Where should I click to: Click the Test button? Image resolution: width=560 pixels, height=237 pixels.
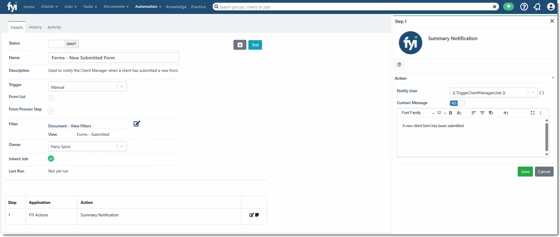tap(255, 45)
